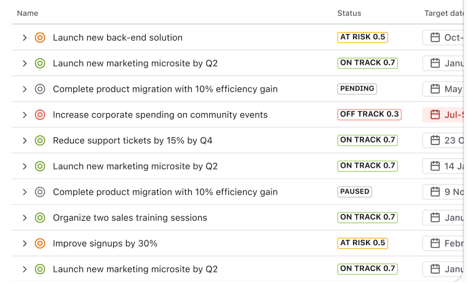473x284 pixels.
Task: Click the red calendar icon in Jul date
Action: pyautogui.click(x=435, y=114)
